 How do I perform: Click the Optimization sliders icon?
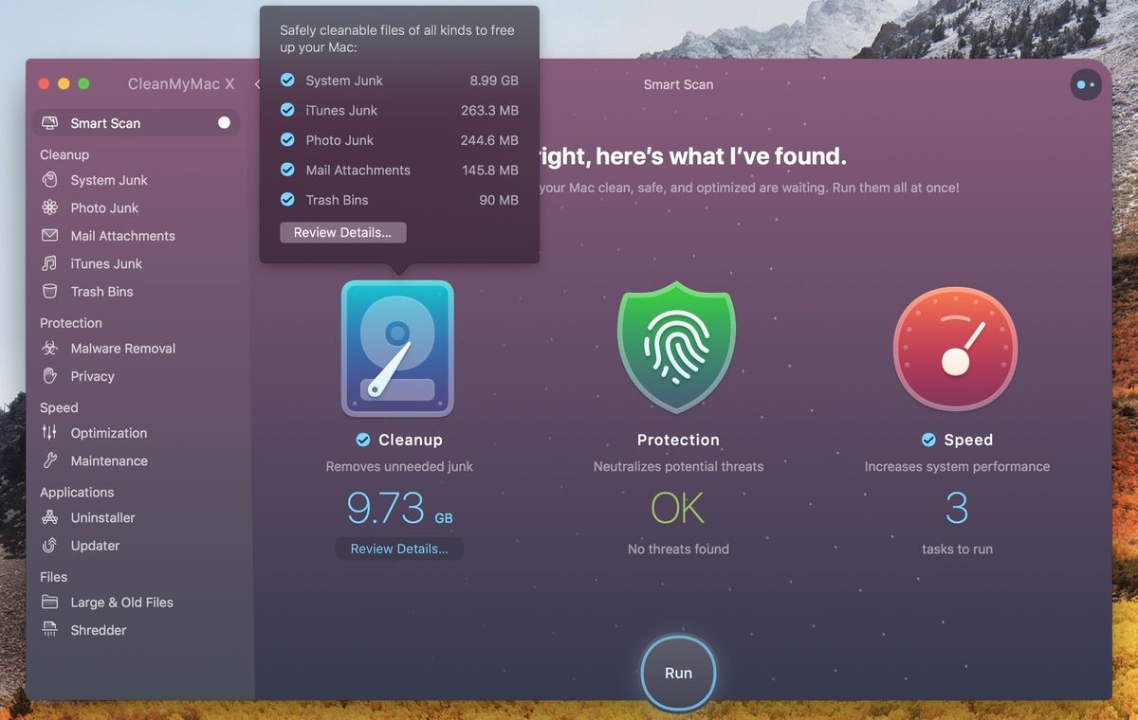click(50, 433)
